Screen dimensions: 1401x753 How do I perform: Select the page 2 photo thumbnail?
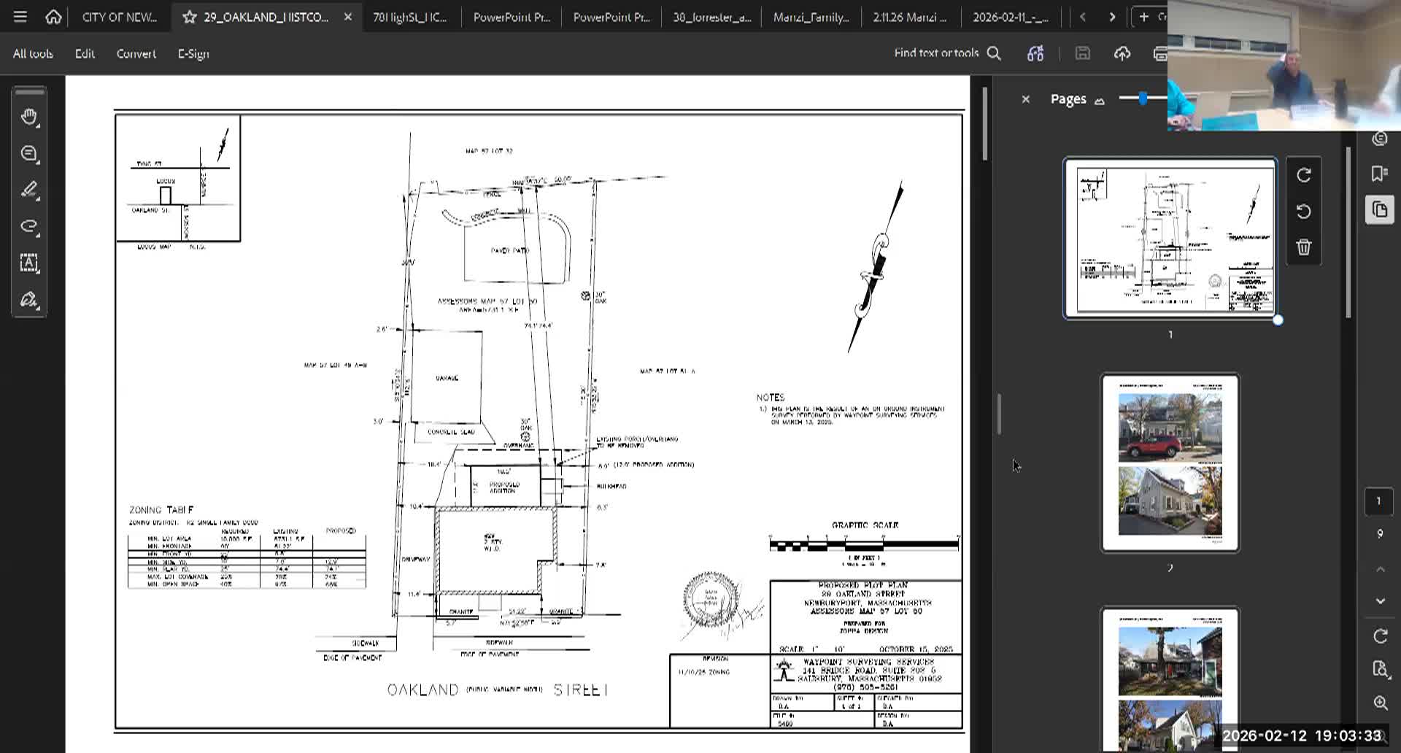pyautogui.click(x=1170, y=463)
